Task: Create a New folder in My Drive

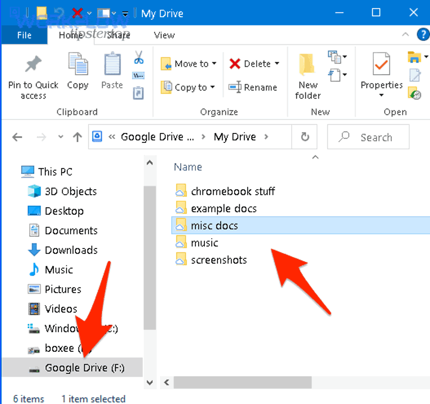Action: click(x=307, y=74)
